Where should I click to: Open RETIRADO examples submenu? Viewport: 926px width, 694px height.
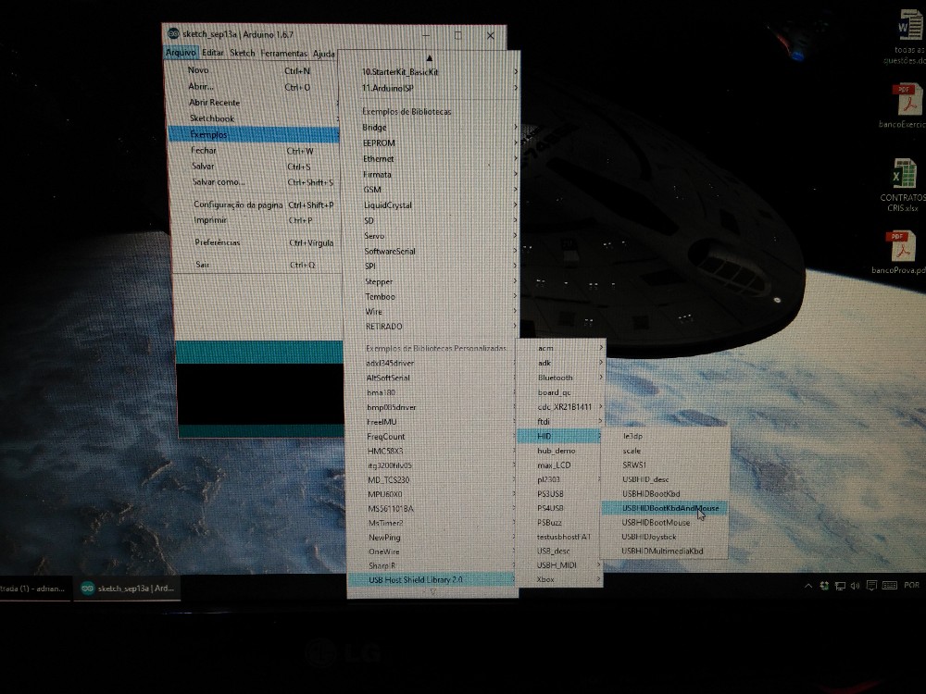pyautogui.click(x=430, y=327)
